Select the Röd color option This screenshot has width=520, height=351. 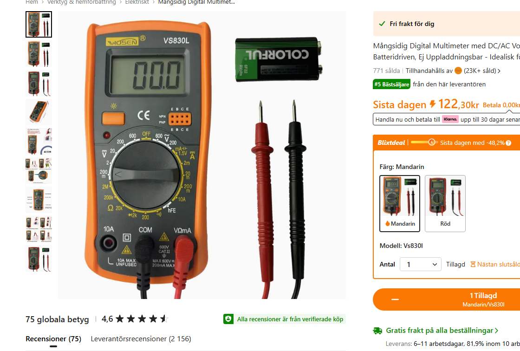(445, 203)
